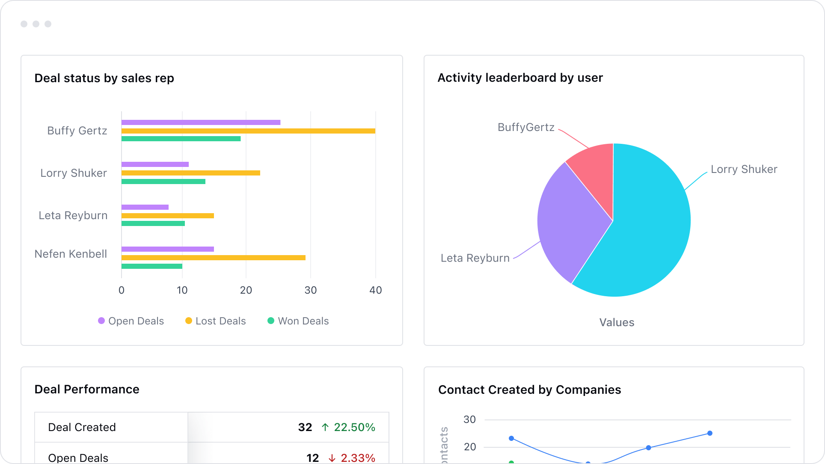Toggle the Lost Deals legend marker
Screen dimensions: 825x464
coord(189,321)
